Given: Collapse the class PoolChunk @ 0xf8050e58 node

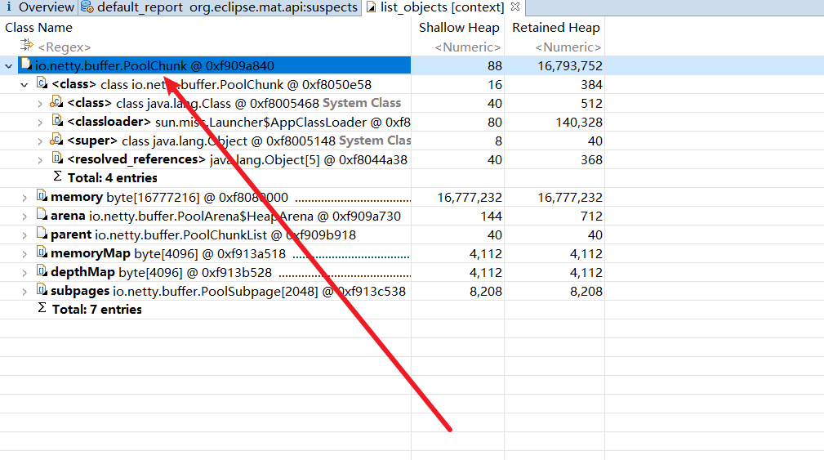Looking at the screenshot, I should (24, 84).
